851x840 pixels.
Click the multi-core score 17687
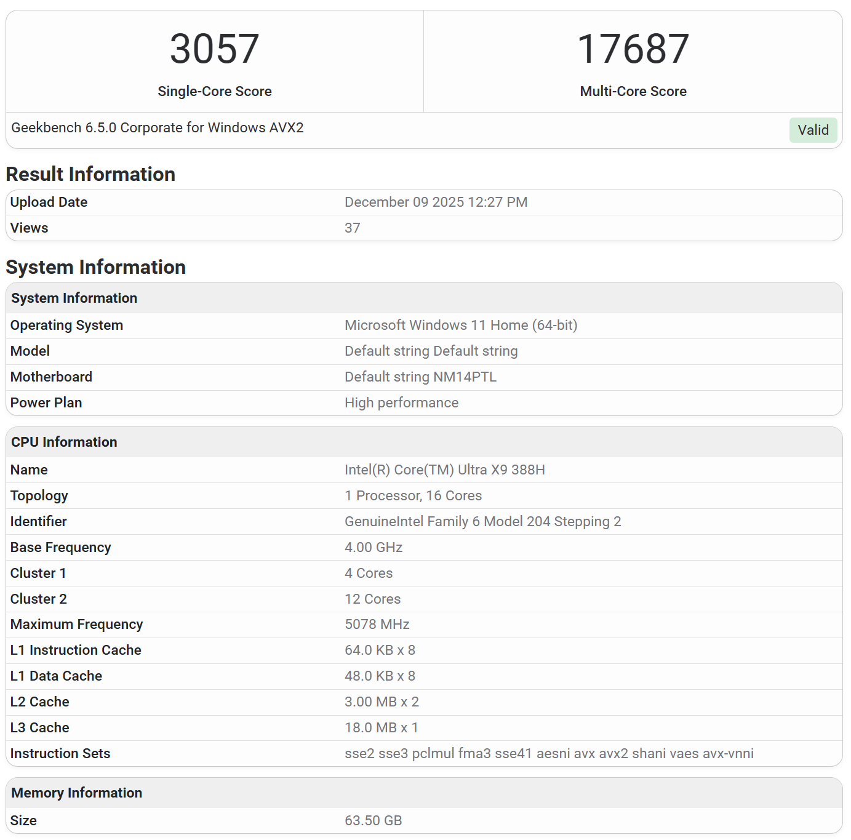[x=633, y=49]
